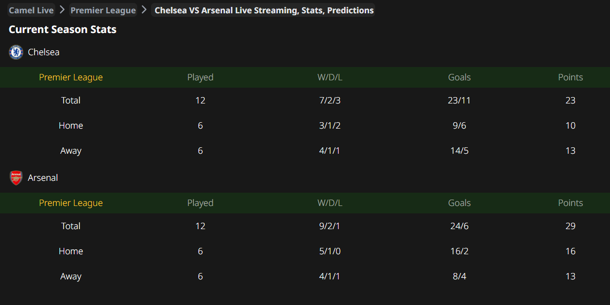
Task: Click the Current Season Stats heading
Action: coord(63,30)
